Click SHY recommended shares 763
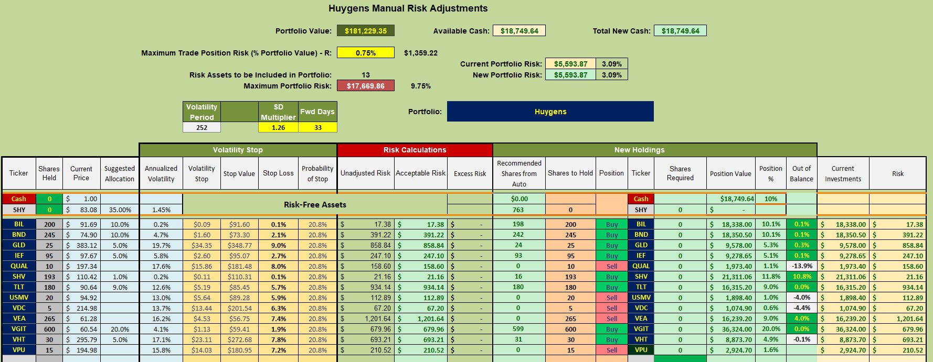933x362 pixels. tap(518, 210)
